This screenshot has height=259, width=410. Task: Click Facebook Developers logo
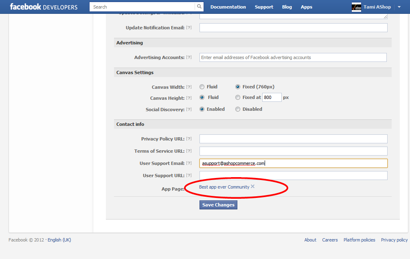pos(44,7)
